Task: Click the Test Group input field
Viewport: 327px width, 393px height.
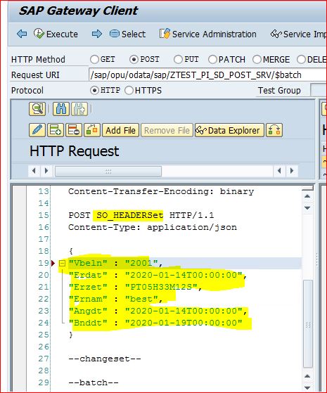Action: [x=319, y=90]
